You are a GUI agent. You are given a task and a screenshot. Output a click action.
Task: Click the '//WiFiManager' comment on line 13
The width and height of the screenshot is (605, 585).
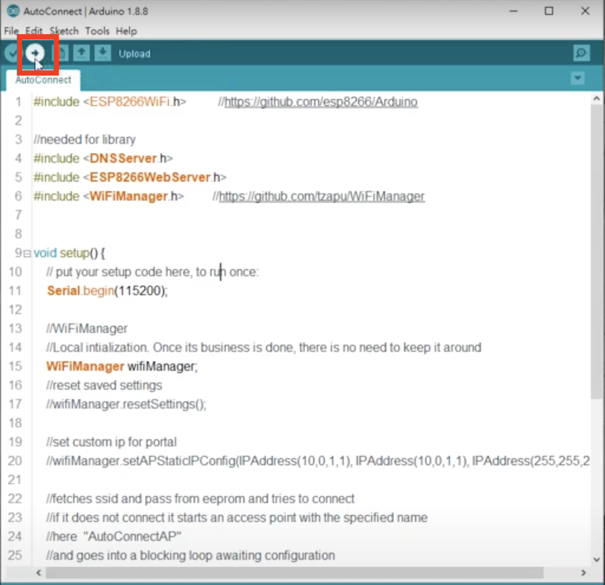pos(87,328)
